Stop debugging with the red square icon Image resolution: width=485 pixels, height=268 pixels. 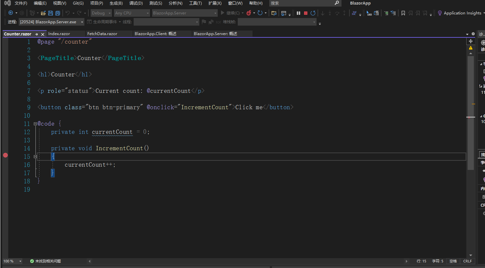pos(306,13)
